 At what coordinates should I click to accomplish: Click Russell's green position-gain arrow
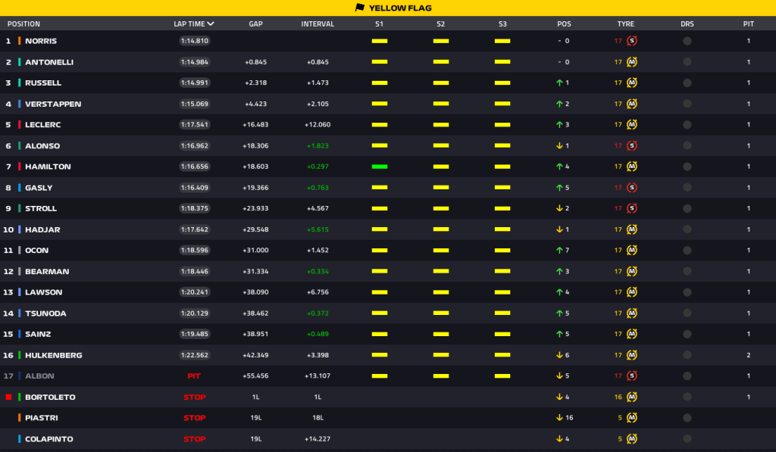pyautogui.click(x=559, y=83)
